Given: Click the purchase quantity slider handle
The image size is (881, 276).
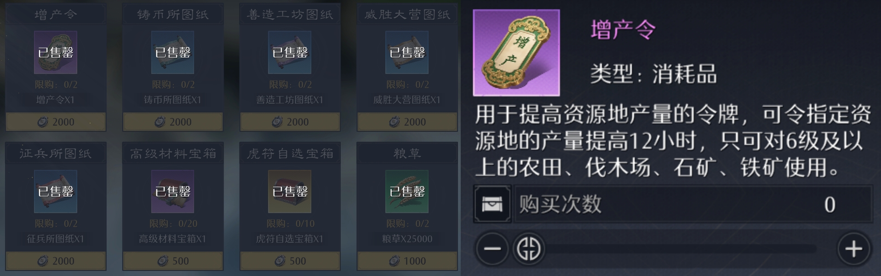Looking at the screenshot, I should [529, 249].
